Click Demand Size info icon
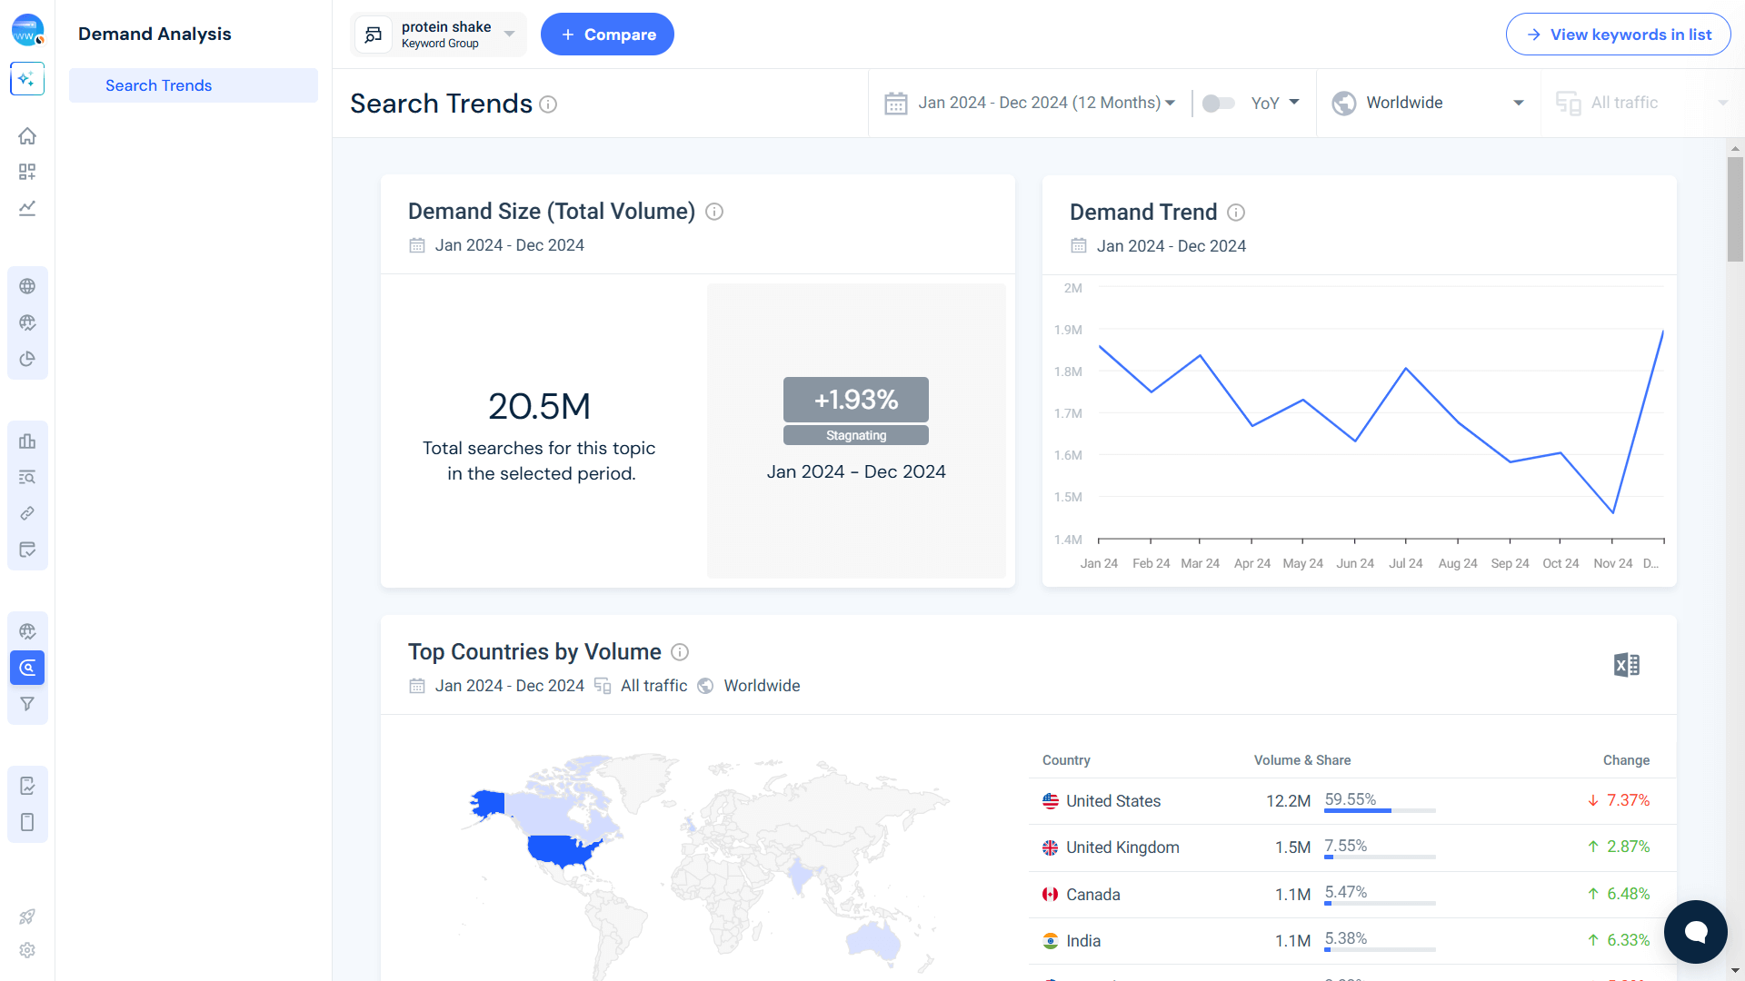 tap(714, 212)
